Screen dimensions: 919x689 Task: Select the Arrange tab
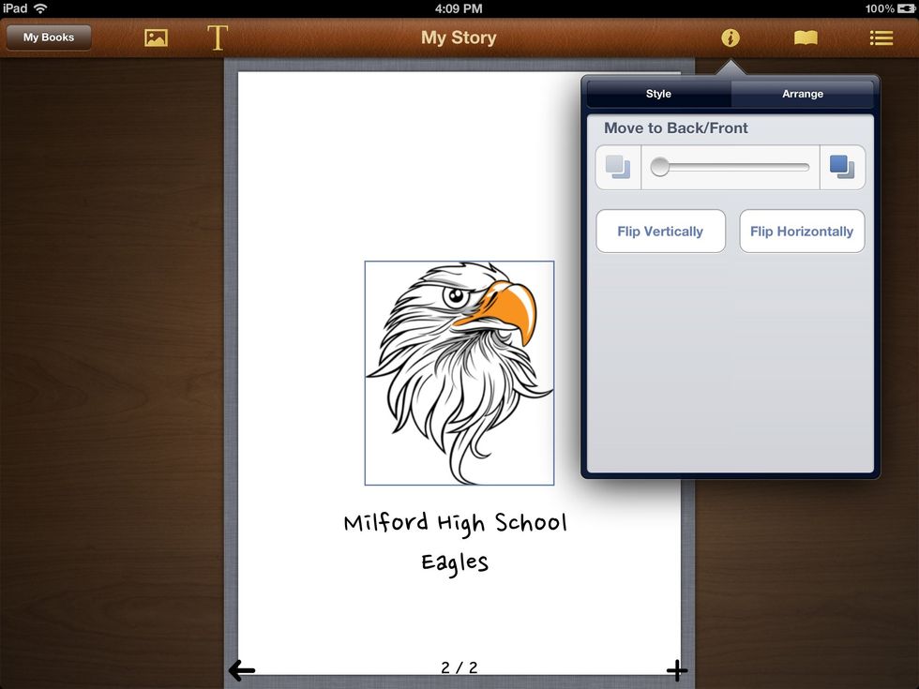pos(803,94)
